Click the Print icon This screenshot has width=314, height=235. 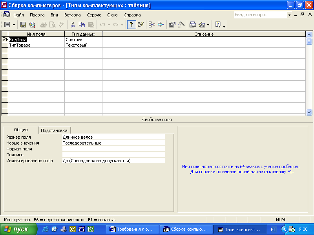44,25
